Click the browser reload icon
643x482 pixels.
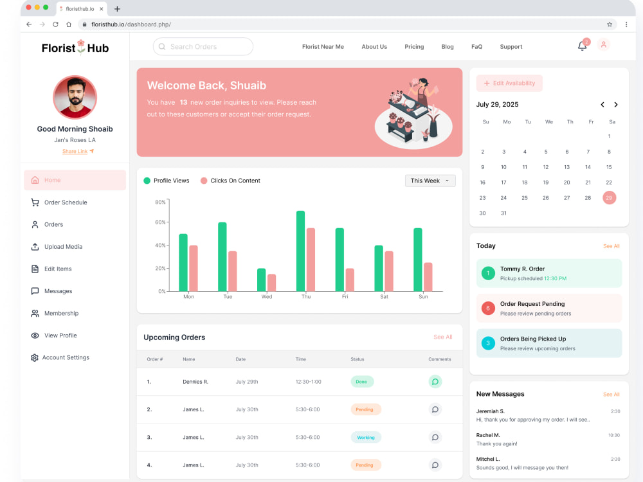[x=55, y=24]
